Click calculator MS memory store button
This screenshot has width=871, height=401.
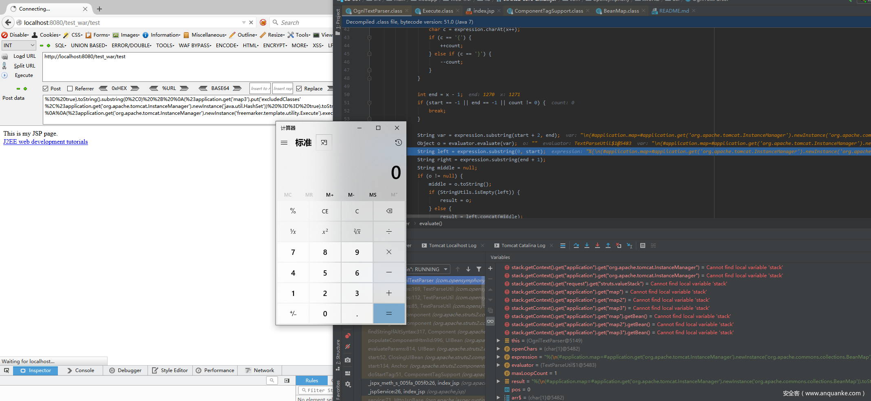point(373,195)
